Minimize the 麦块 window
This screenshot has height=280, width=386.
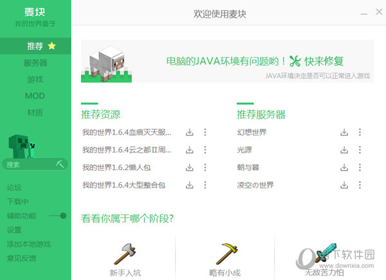pyautogui.click(x=364, y=14)
